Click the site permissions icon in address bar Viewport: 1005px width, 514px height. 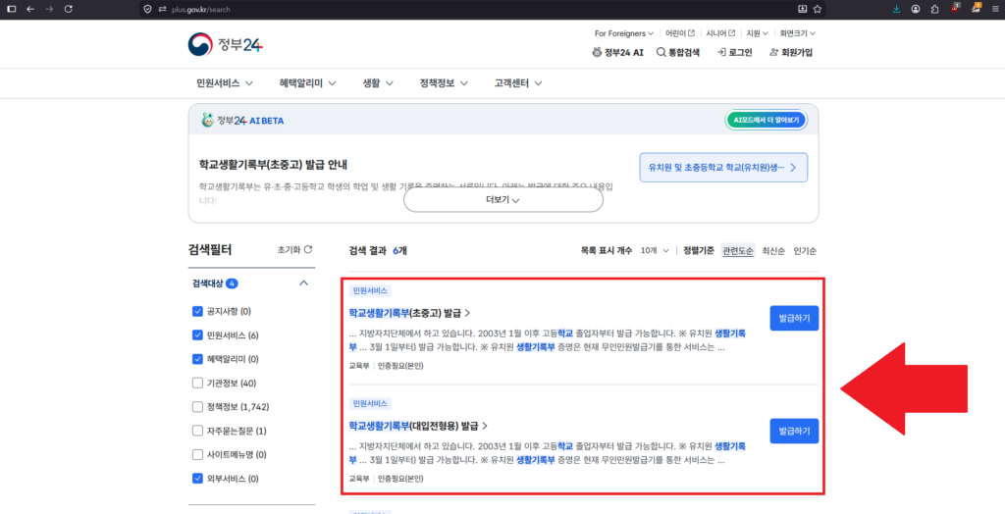point(162,9)
